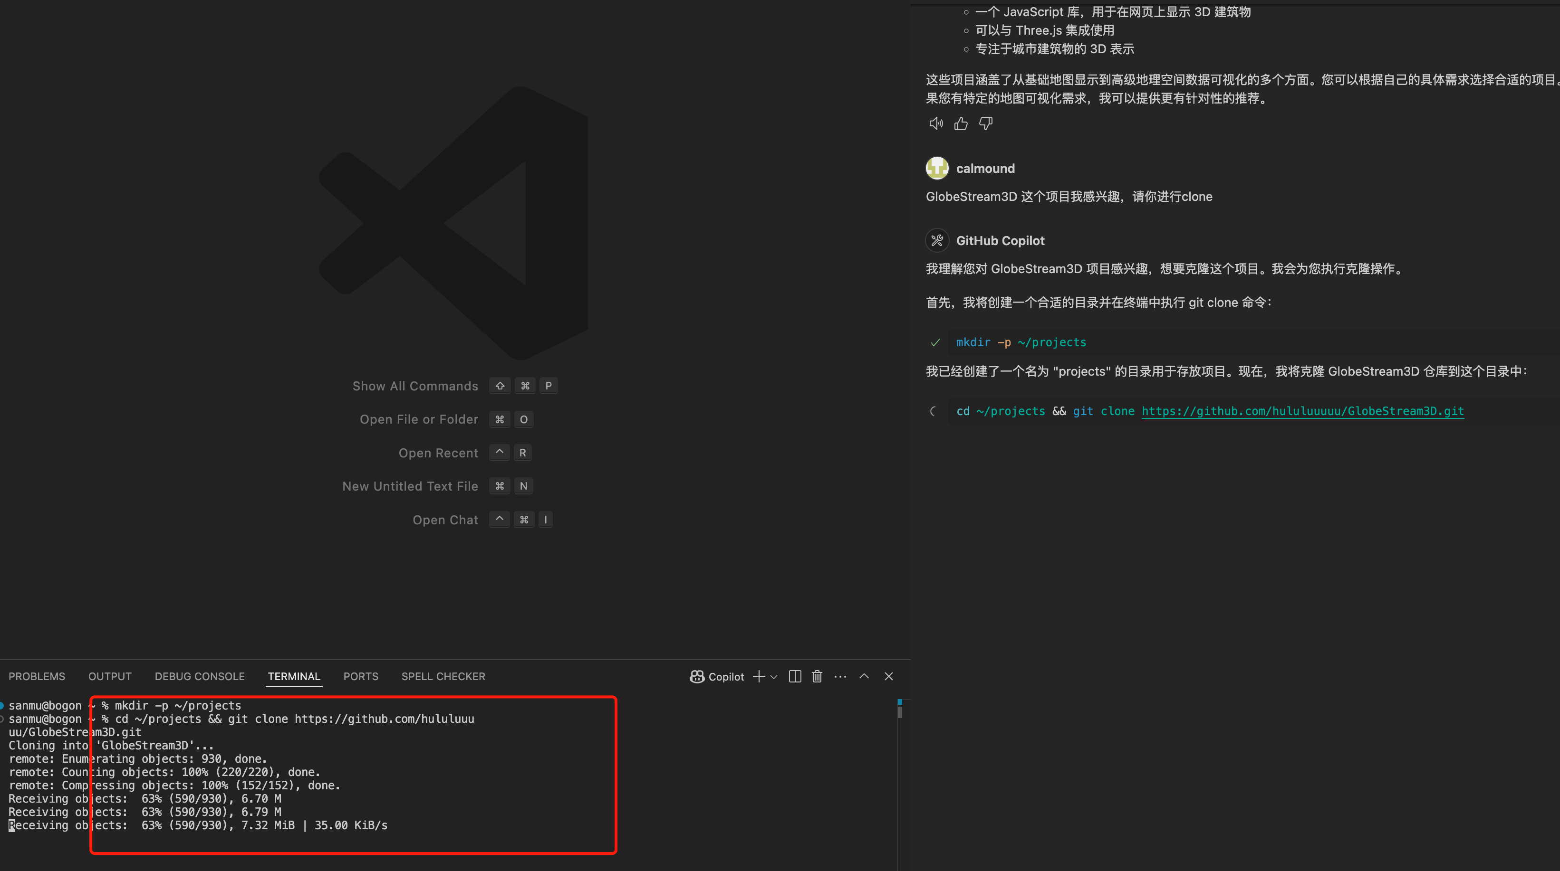1560x871 pixels.
Task: Click the 'git clone' keyword in chat command
Action: [1103, 411]
